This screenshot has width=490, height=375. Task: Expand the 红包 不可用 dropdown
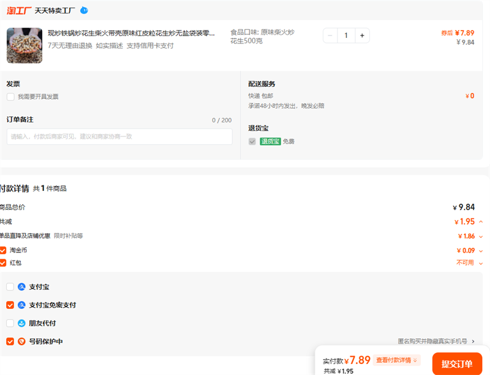[x=481, y=263]
